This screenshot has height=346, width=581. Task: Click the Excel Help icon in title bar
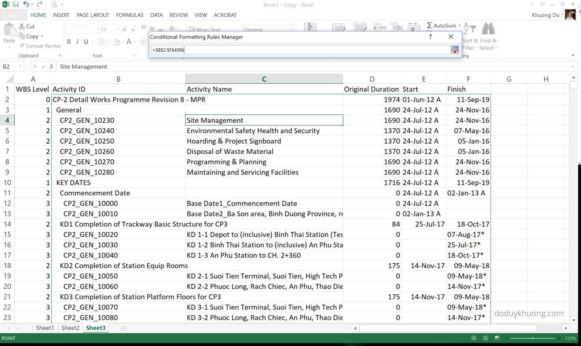click(532, 4)
